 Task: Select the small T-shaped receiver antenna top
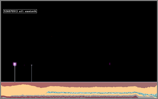[31, 65]
